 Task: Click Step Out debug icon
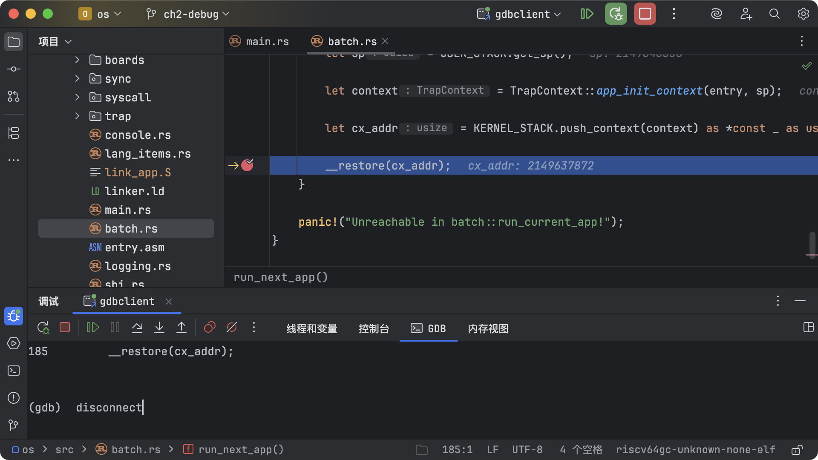coord(181,328)
